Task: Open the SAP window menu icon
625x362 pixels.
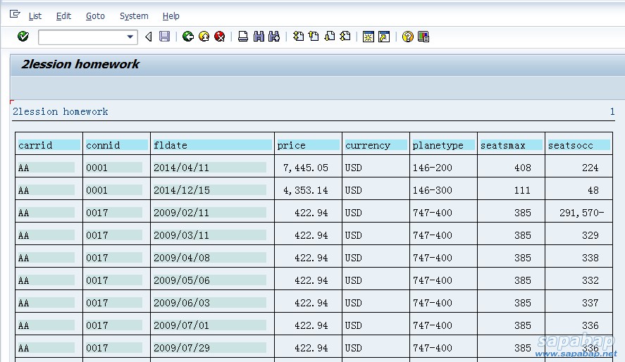Action: point(15,15)
